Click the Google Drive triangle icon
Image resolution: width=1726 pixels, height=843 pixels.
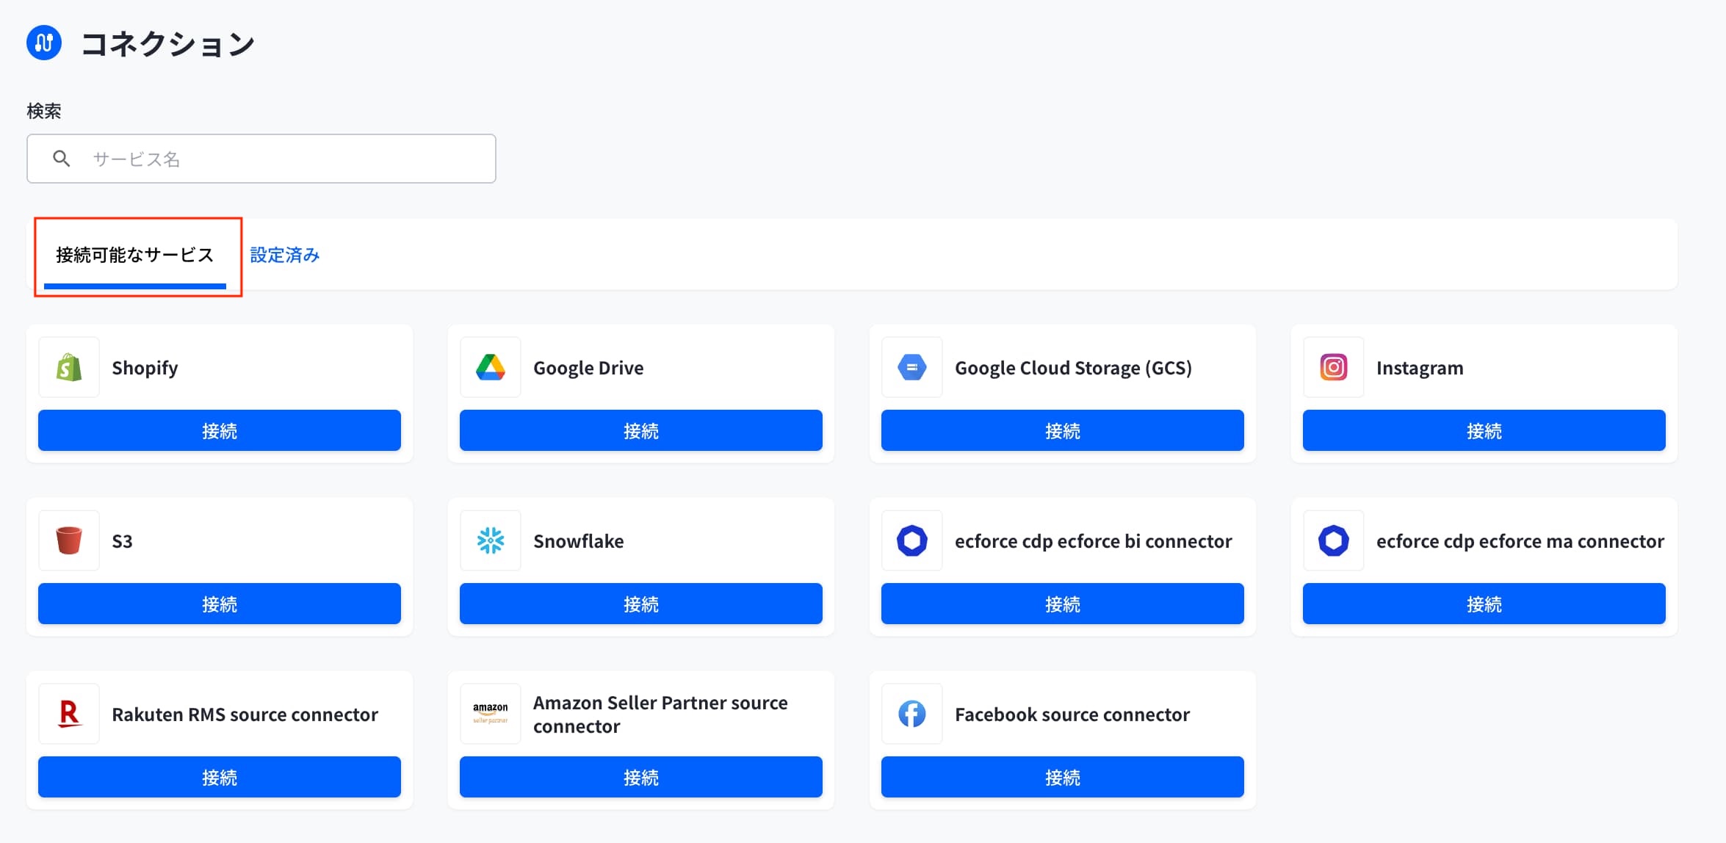click(x=491, y=367)
